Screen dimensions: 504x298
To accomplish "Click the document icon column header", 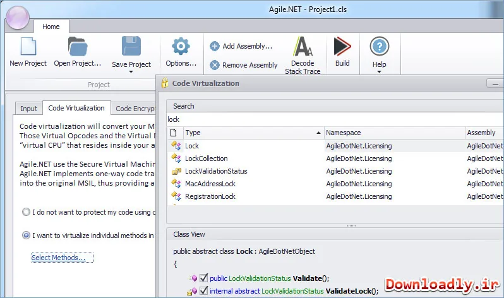I will [x=174, y=133].
